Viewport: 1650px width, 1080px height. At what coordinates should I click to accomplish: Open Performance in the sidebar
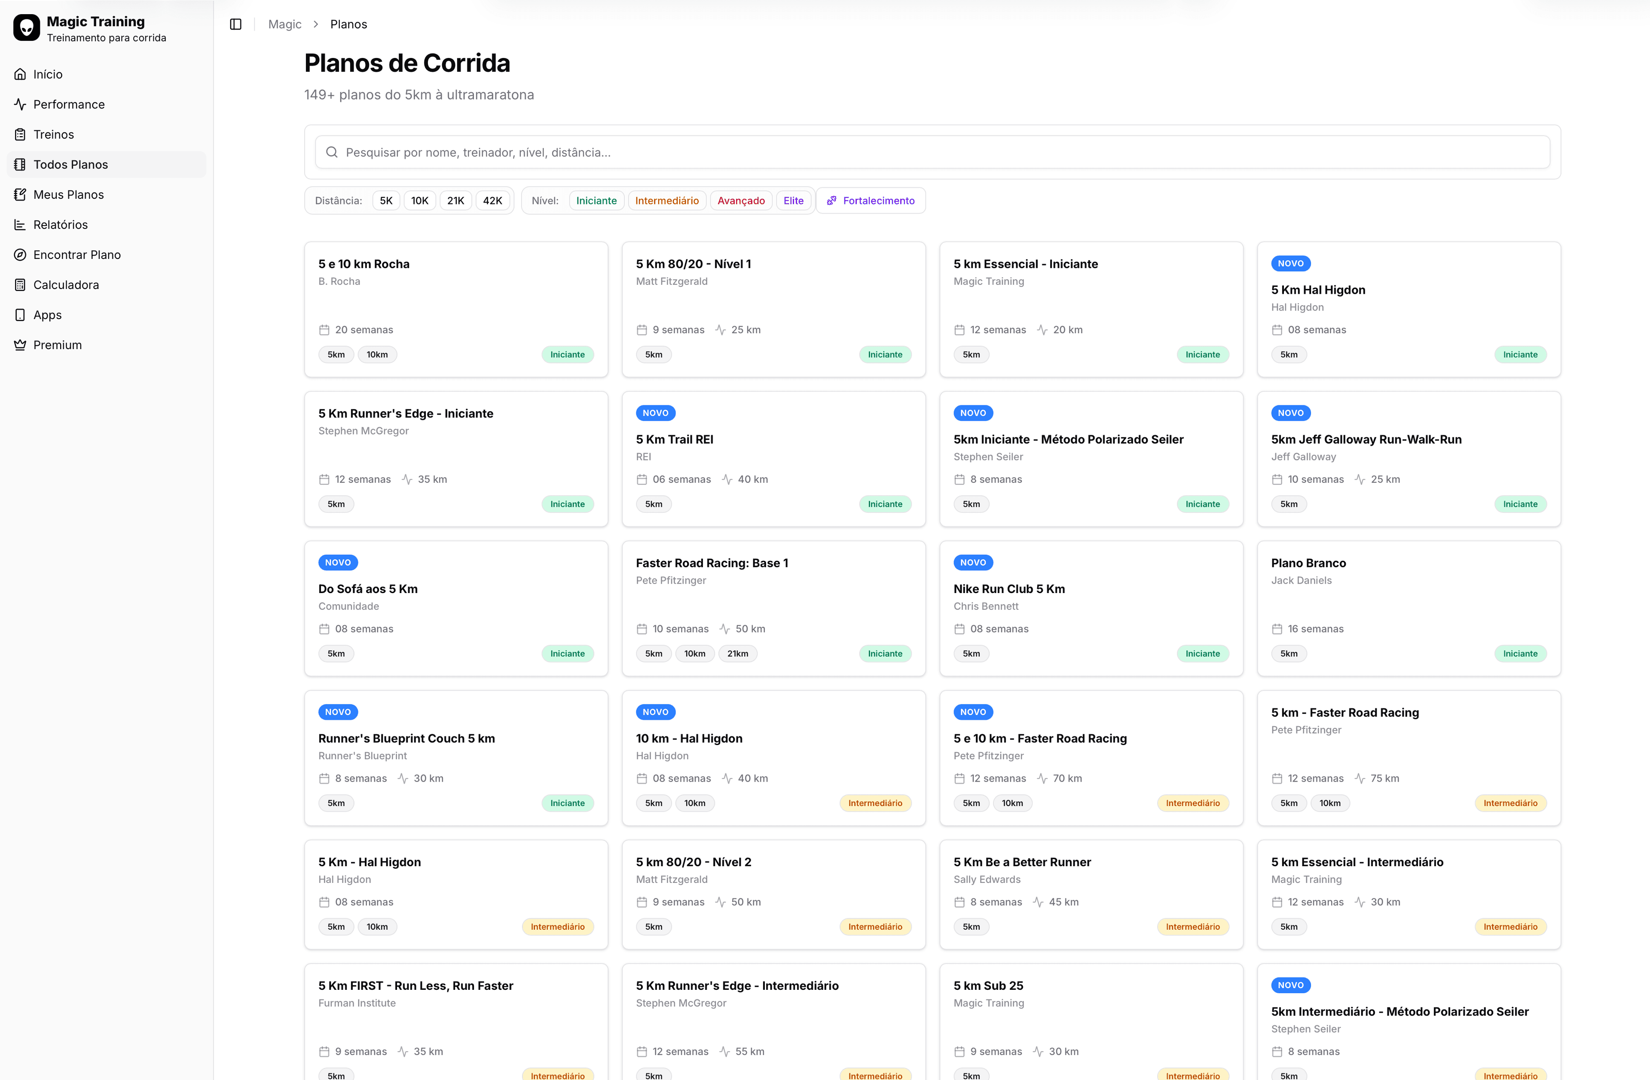[x=107, y=104]
